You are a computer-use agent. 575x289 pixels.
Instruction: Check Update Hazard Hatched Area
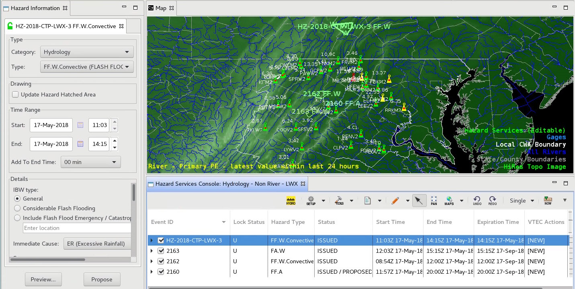(x=15, y=94)
